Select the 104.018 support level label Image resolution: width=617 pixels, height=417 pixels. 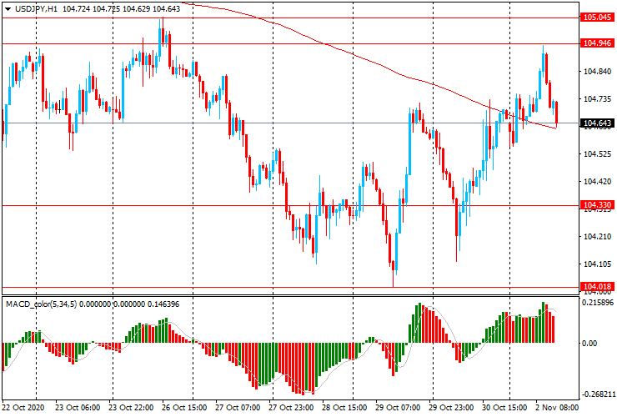[x=597, y=287]
